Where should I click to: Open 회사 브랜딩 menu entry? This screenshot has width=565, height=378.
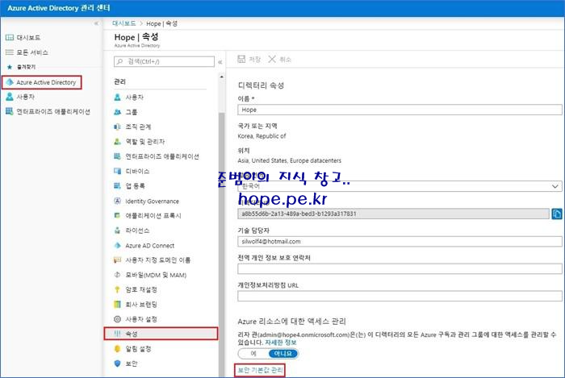[x=136, y=305]
